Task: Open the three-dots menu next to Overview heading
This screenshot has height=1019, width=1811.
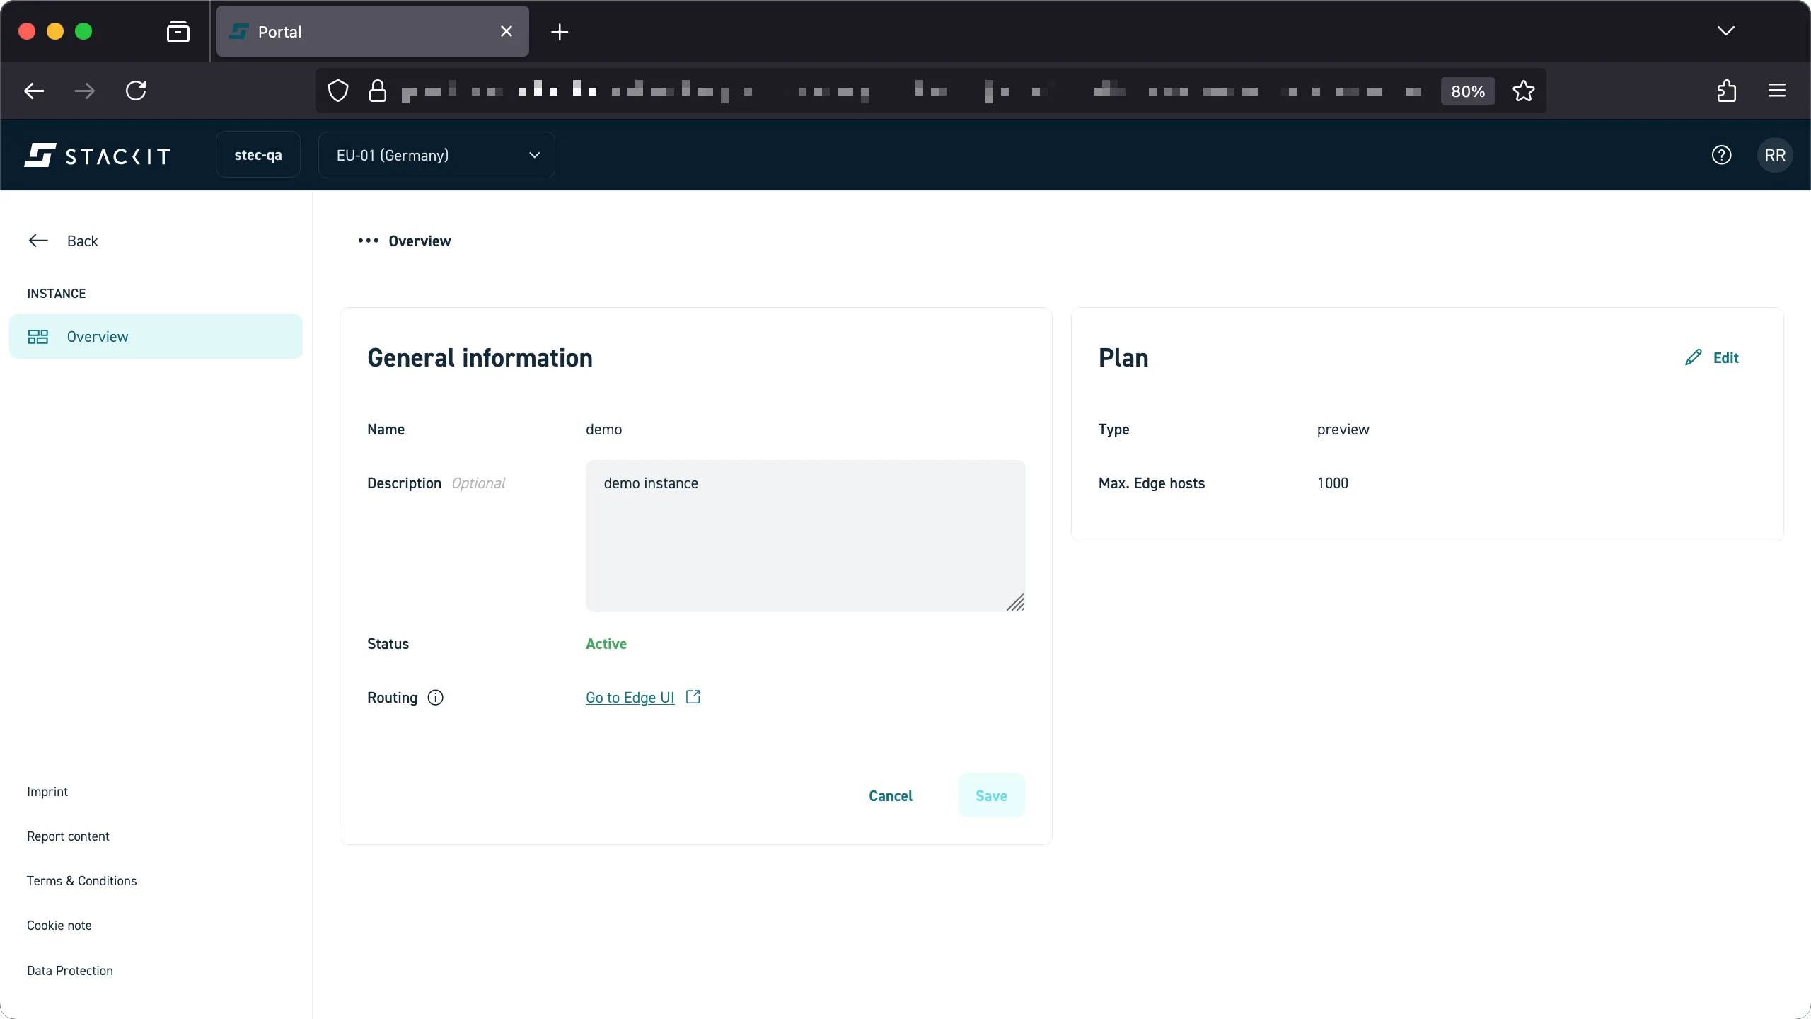Action: [x=367, y=241]
